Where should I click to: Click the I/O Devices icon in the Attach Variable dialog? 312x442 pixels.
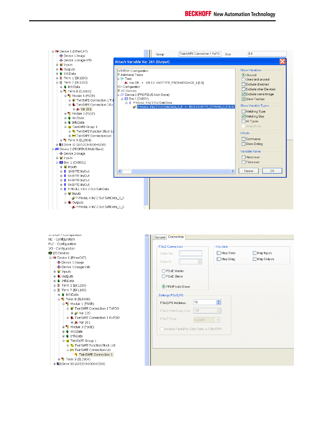(119, 91)
